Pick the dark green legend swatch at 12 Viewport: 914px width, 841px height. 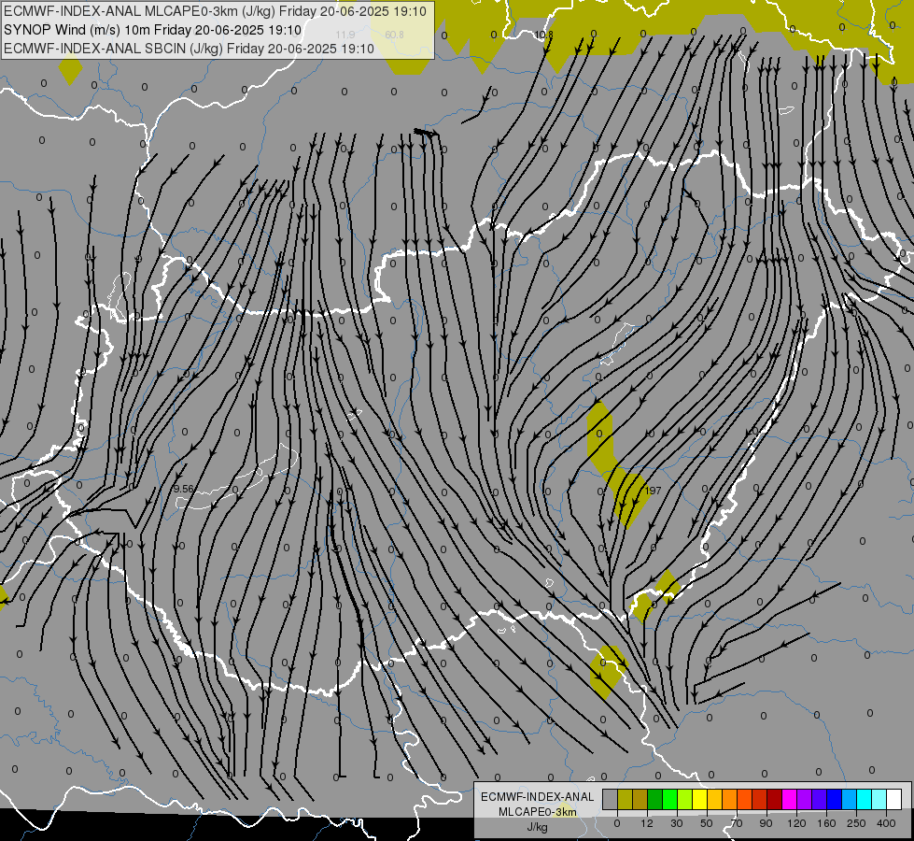pyautogui.click(x=655, y=800)
